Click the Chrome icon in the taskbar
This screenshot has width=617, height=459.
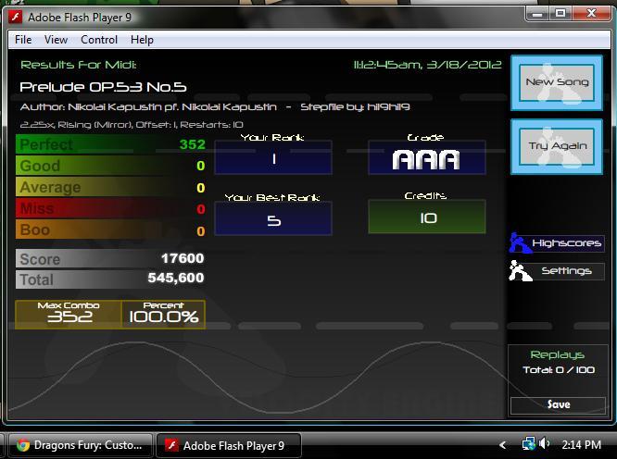23,445
